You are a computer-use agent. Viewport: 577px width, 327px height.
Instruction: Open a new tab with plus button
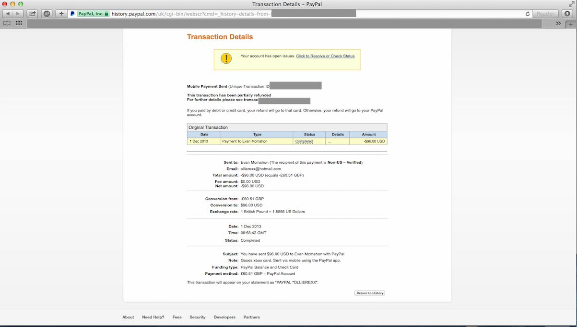pos(571,23)
